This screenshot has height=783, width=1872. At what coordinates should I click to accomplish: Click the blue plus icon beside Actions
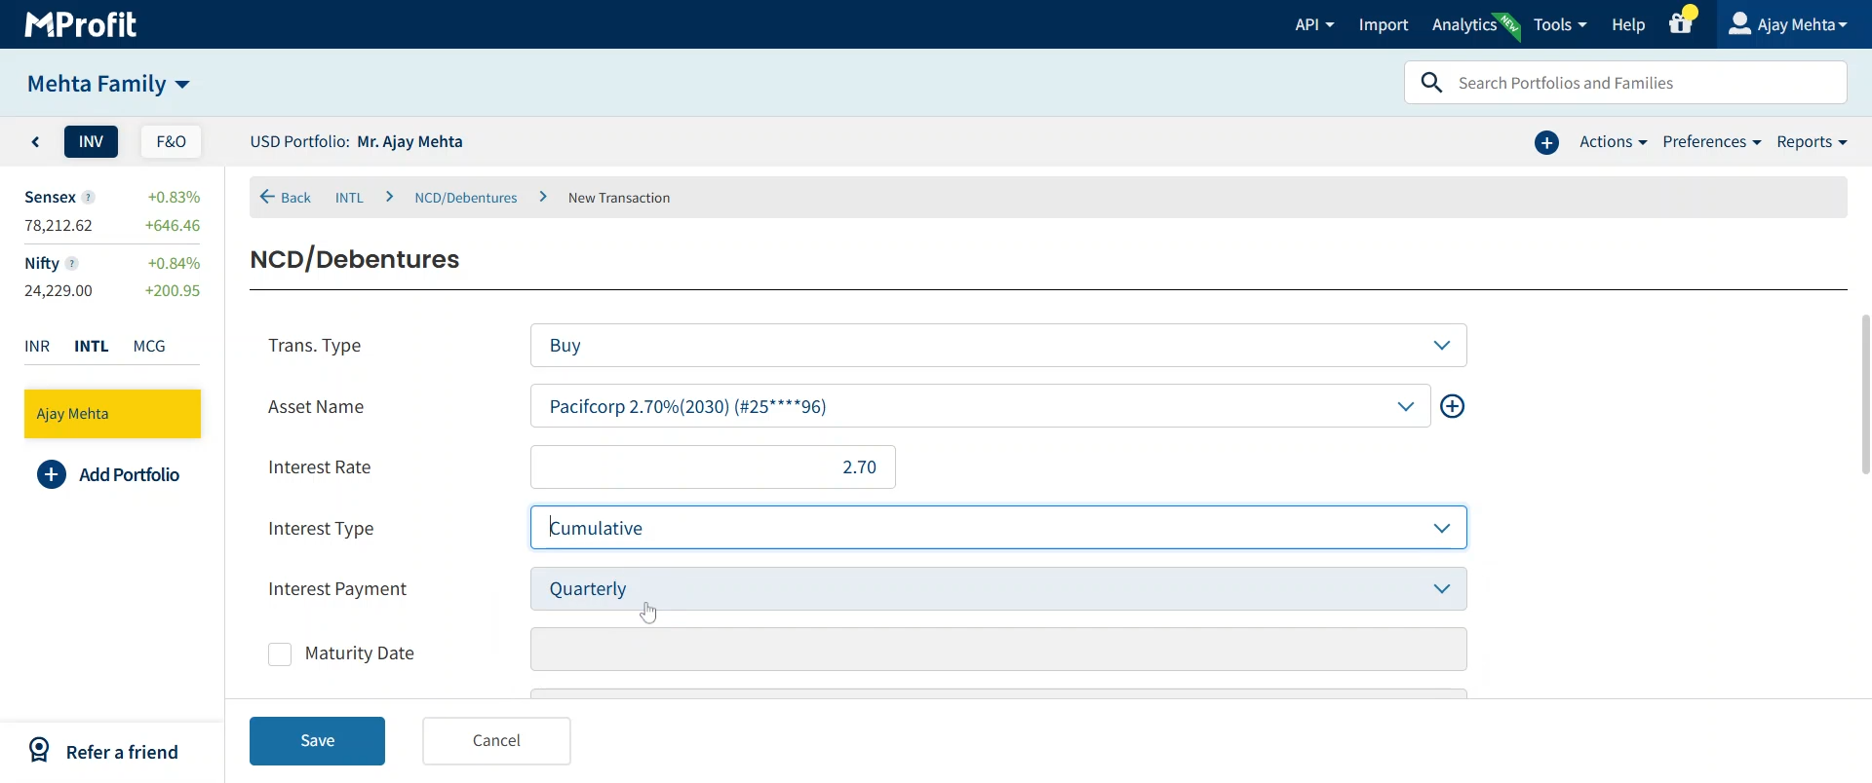pos(1546,143)
